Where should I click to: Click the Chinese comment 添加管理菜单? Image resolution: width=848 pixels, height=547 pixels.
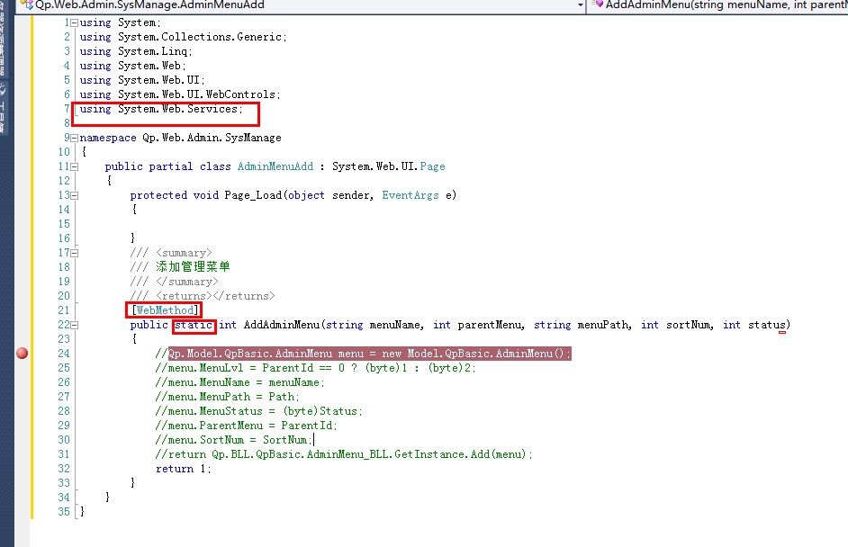point(193,266)
